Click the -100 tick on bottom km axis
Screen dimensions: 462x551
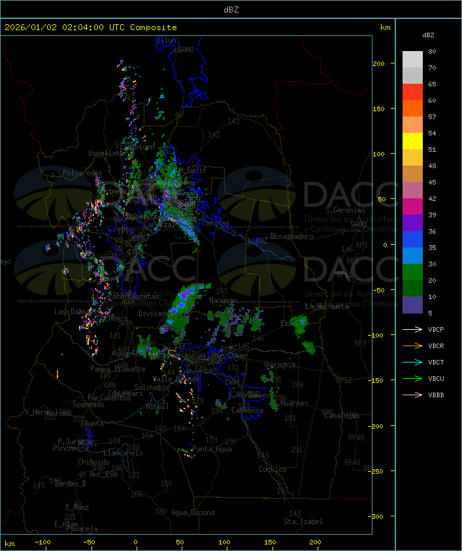tap(42, 542)
